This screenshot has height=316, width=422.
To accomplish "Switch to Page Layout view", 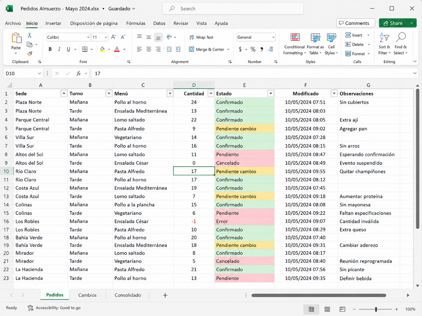I will coord(327,309).
